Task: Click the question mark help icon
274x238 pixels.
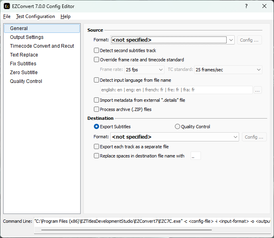Action: tap(246, 6)
